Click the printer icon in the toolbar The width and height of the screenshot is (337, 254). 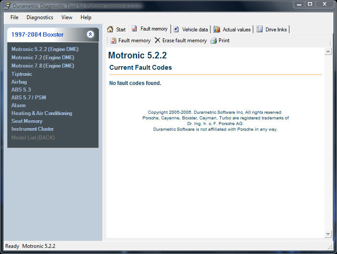pos(213,41)
